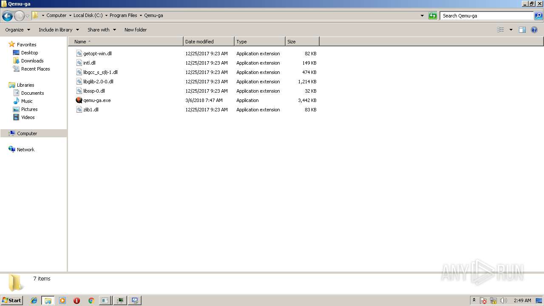Open the Organize menu
Screen dimensions: 544x306
click(18, 30)
